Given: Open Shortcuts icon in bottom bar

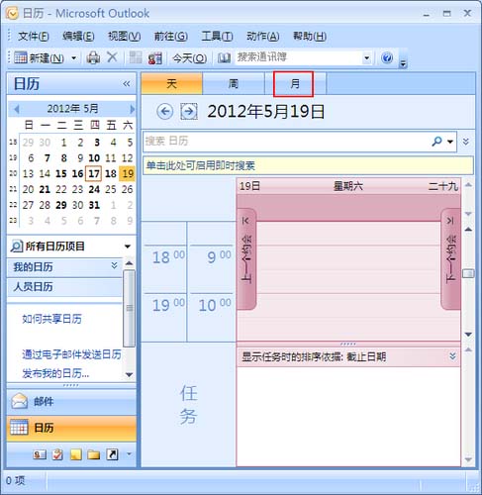Looking at the screenshot, I should pos(112,454).
